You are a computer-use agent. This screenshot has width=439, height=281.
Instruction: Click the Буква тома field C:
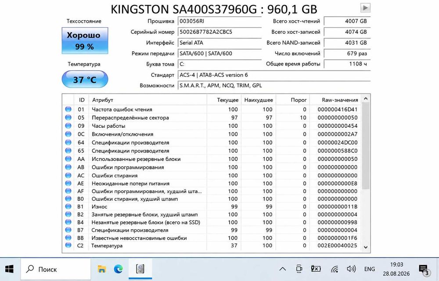click(x=220, y=64)
